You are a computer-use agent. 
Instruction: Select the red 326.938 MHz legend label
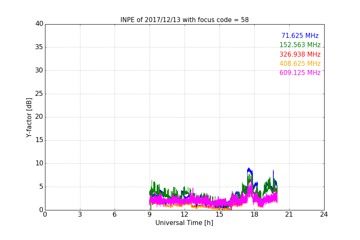300,54
